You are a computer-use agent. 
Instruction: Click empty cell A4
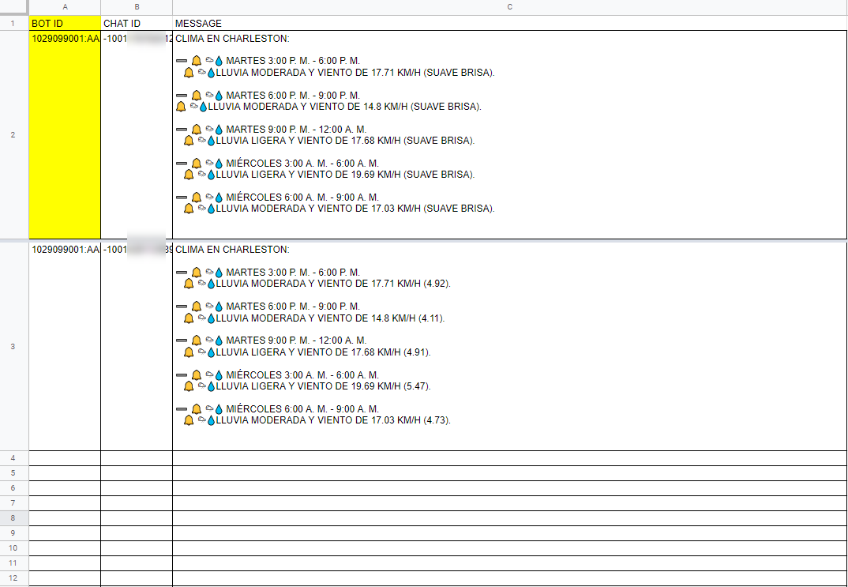(x=65, y=458)
